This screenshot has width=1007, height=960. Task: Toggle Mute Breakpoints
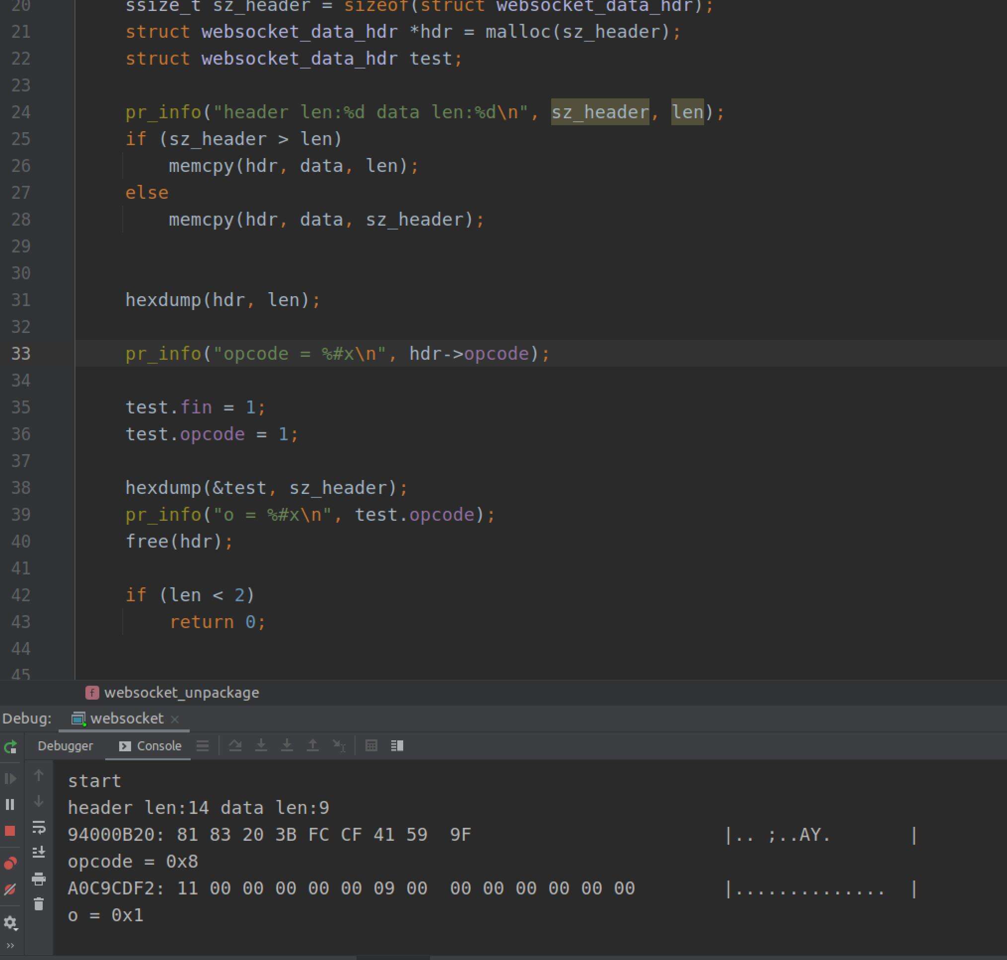10,890
